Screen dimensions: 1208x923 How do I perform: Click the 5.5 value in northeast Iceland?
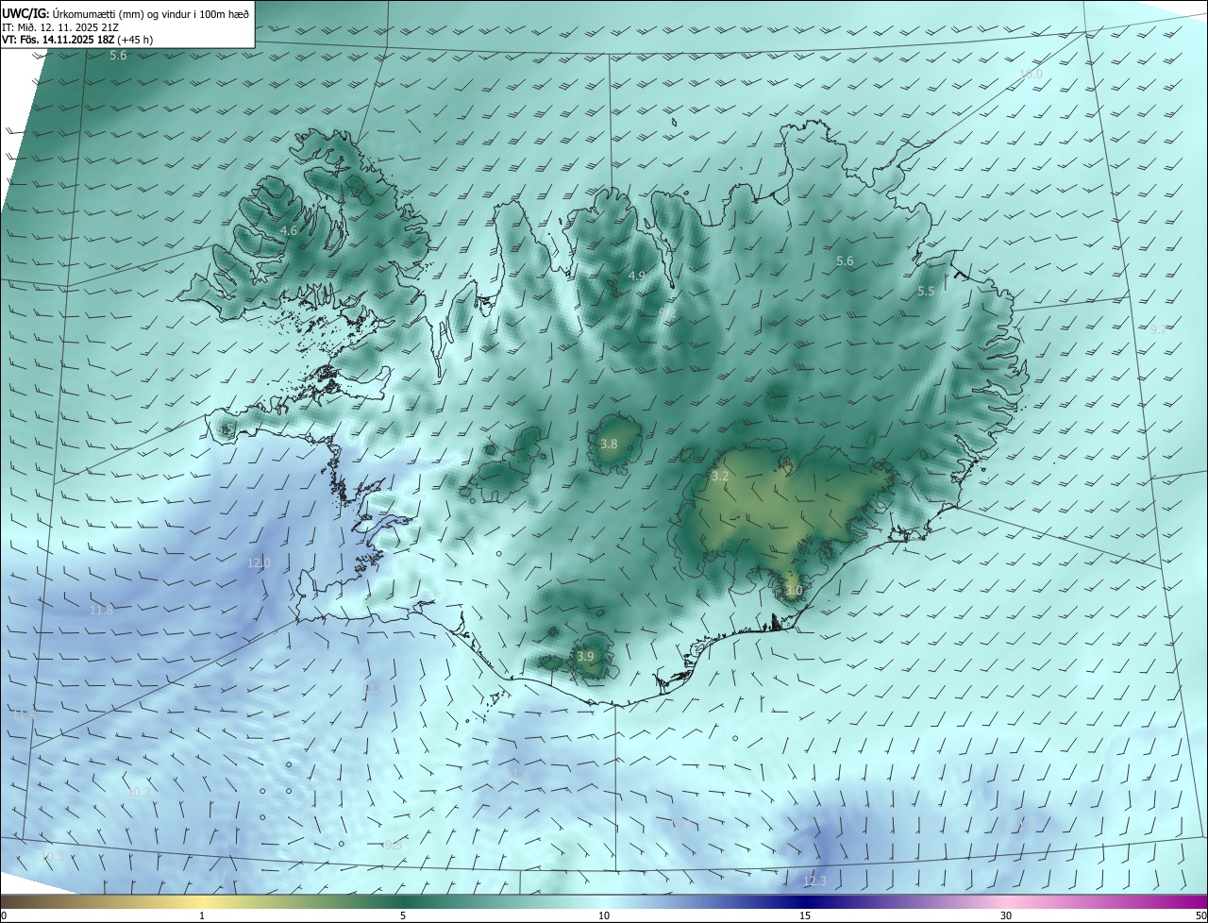[926, 292]
